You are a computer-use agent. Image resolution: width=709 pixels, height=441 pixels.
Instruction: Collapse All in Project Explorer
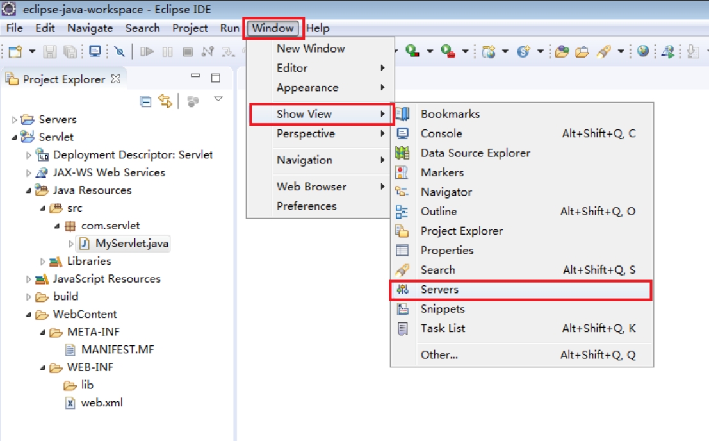pyautogui.click(x=145, y=101)
